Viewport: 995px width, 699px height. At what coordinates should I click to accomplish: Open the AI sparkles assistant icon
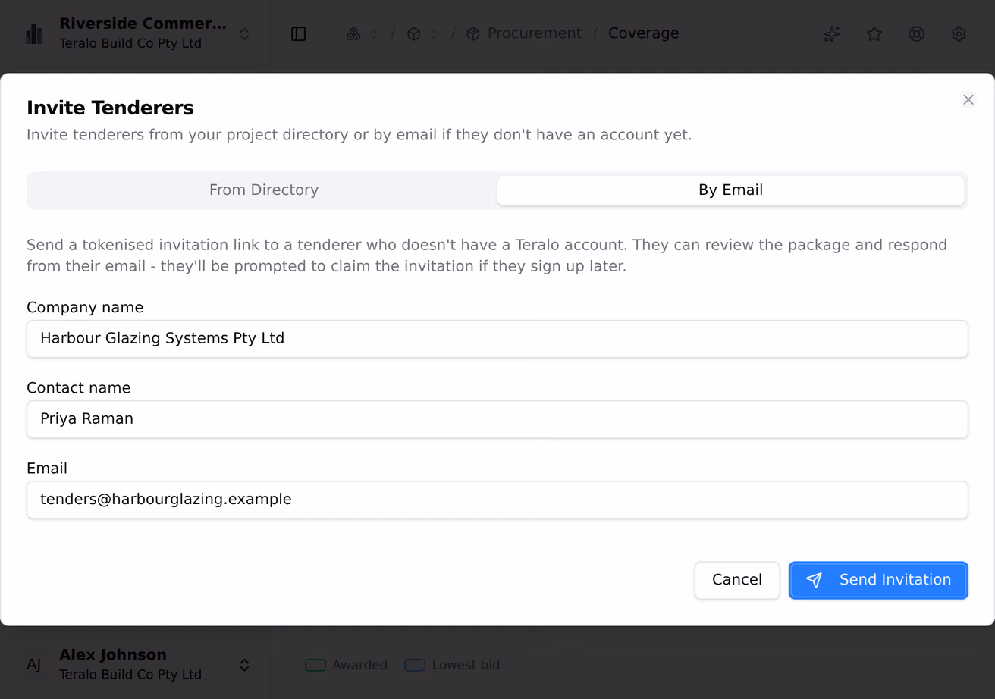coord(832,34)
